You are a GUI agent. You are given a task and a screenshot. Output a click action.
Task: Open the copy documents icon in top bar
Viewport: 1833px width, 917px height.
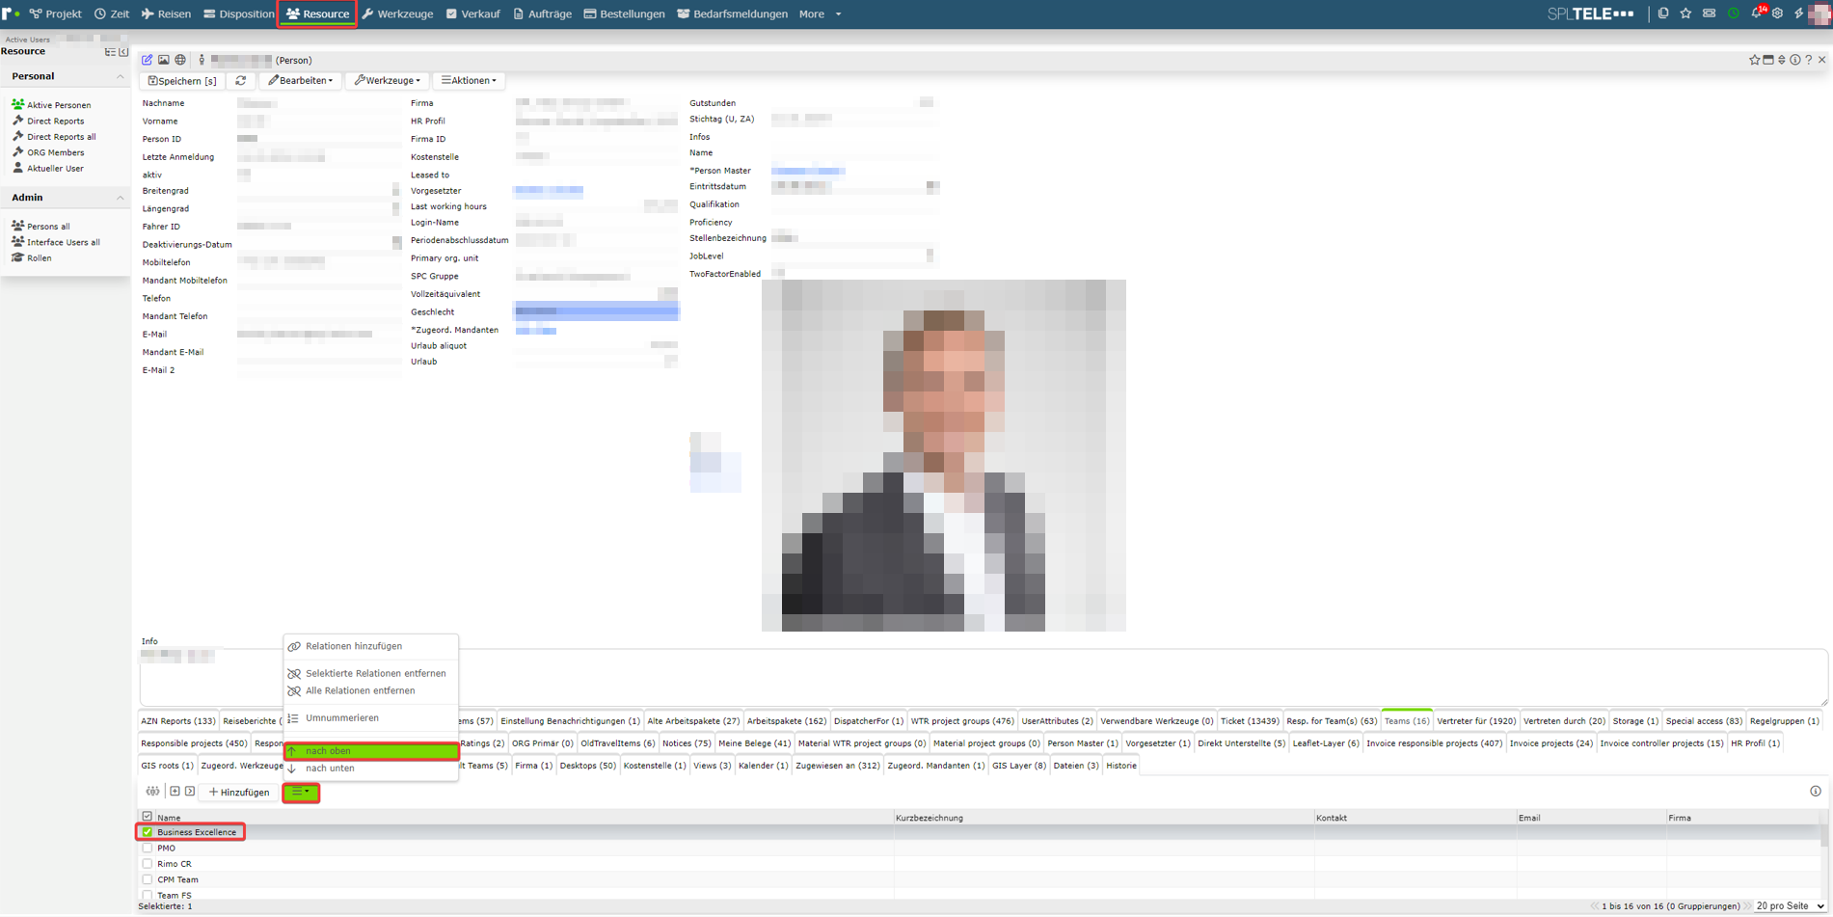(1663, 13)
